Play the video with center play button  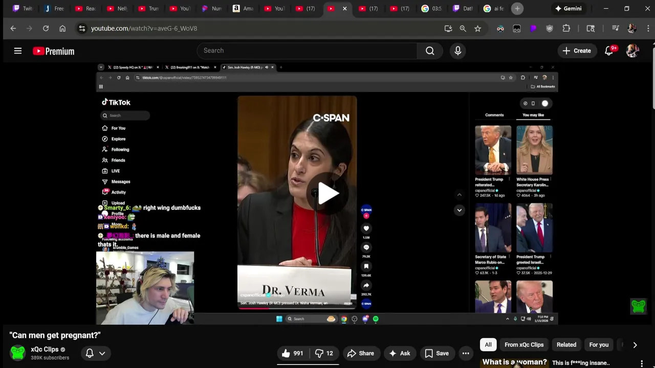pos(327,194)
